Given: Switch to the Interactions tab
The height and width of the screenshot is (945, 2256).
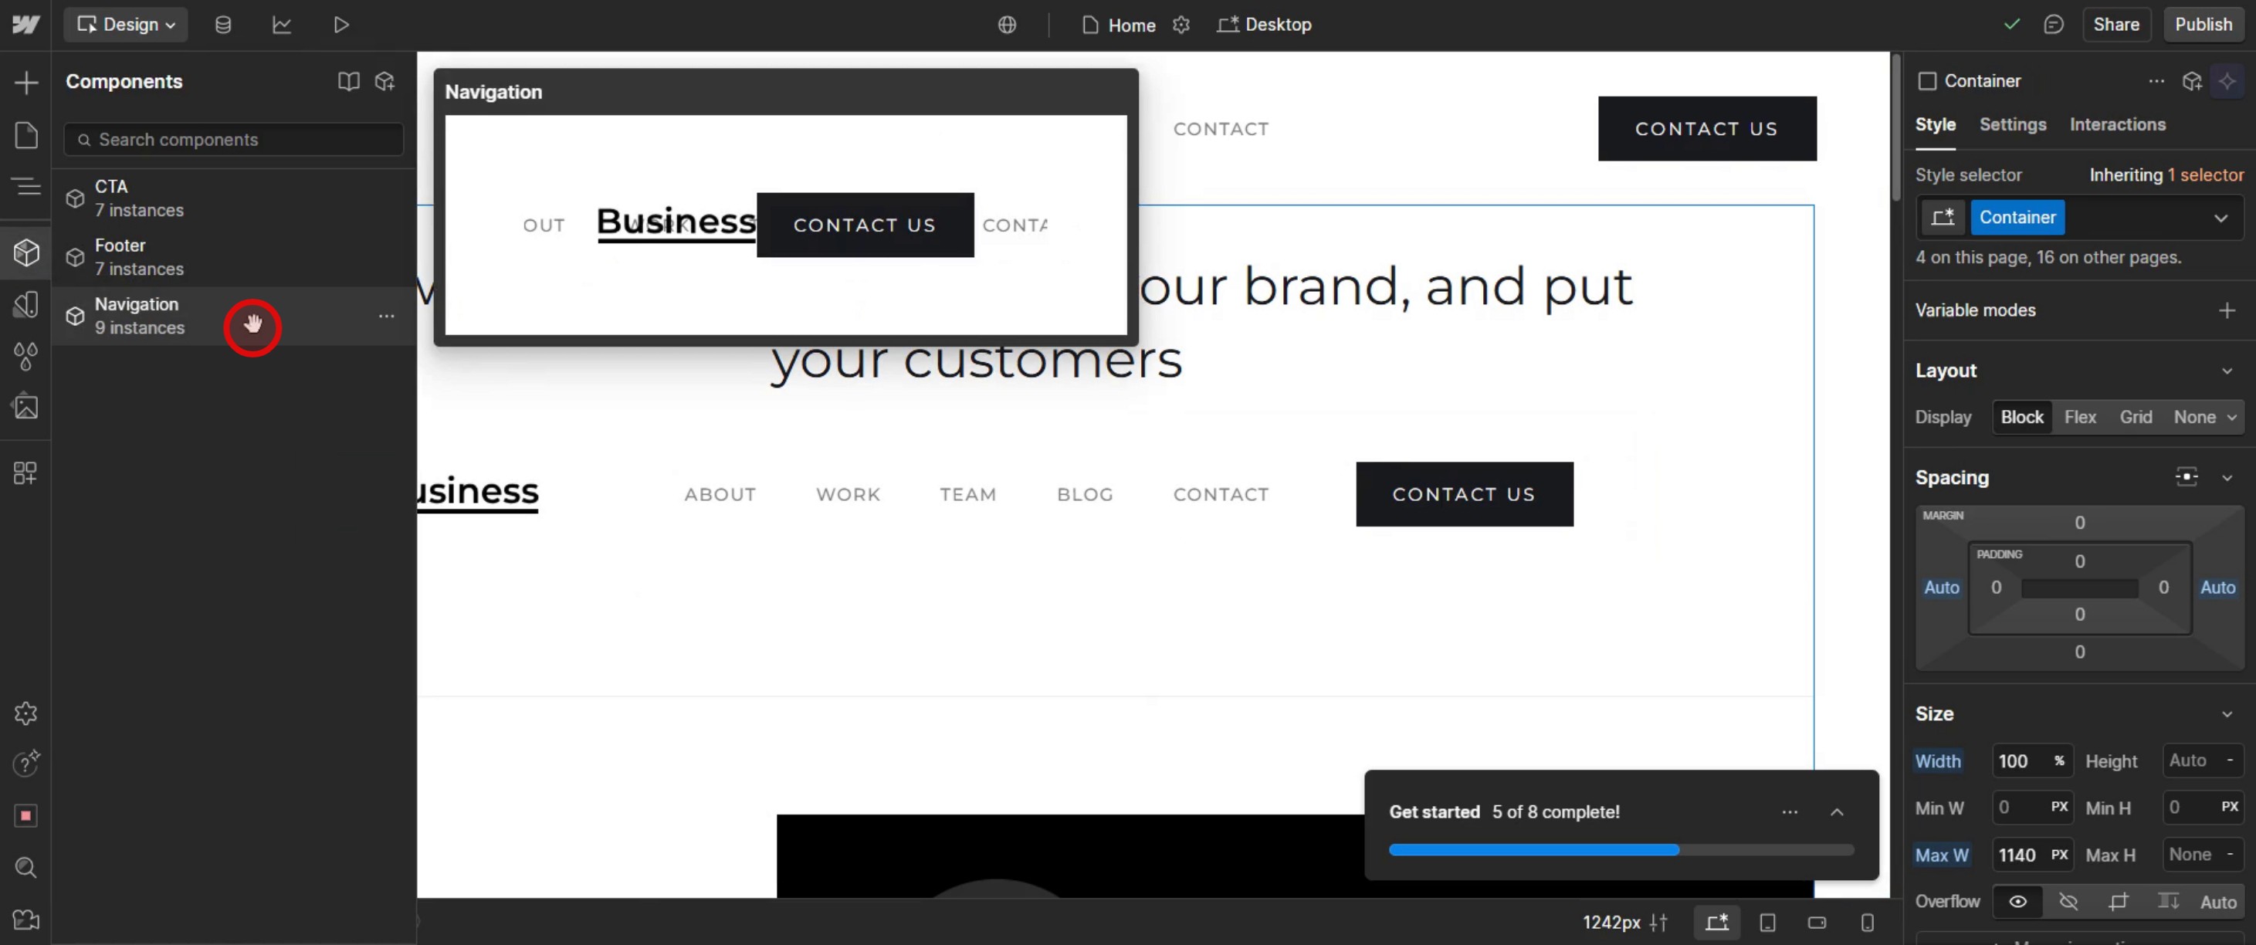Looking at the screenshot, I should [x=2117, y=124].
